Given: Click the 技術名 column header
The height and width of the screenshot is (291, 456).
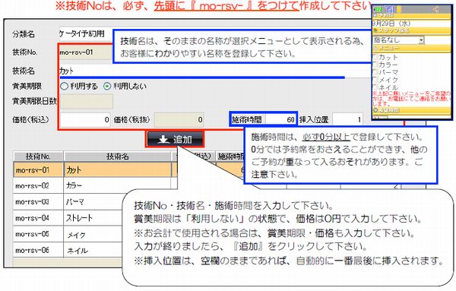Looking at the screenshot, I should coord(118,157).
